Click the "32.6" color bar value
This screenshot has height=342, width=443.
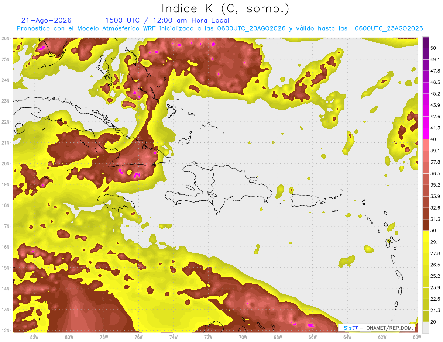coord(436,208)
